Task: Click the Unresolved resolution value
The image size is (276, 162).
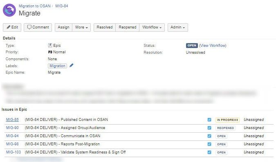Action: click(x=195, y=53)
